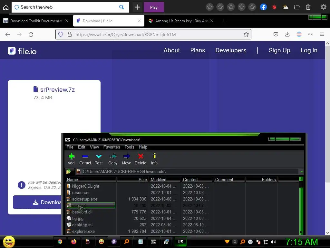Select the Copy tool in 7-Zip
The height and width of the screenshot is (248, 330).
(113, 159)
